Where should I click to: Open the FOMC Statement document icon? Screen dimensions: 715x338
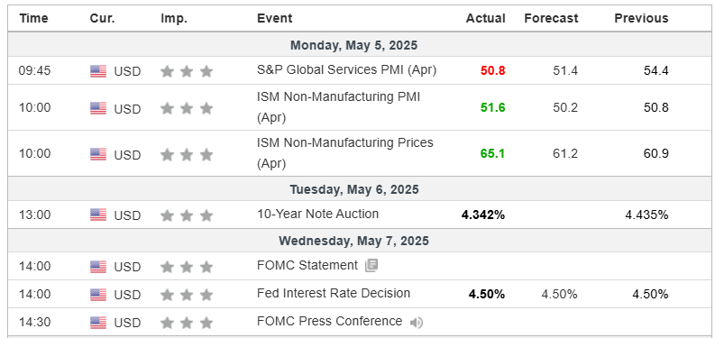click(371, 266)
